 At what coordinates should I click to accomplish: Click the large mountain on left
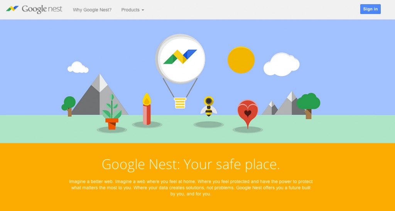click(100, 94)
